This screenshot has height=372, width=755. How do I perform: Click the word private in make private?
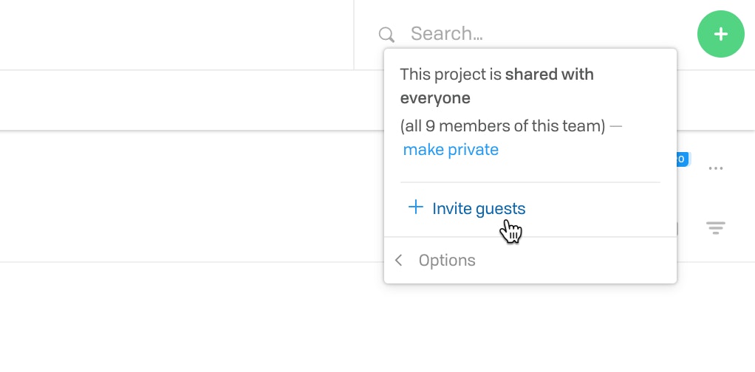point(474,150)
